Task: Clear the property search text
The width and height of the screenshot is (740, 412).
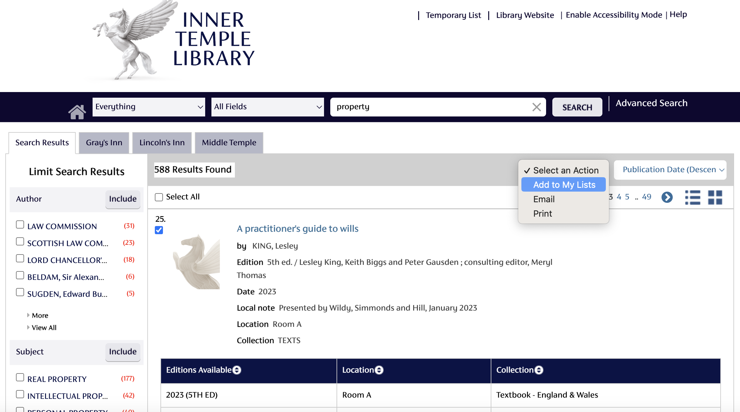Action: [x=536, y=107]
